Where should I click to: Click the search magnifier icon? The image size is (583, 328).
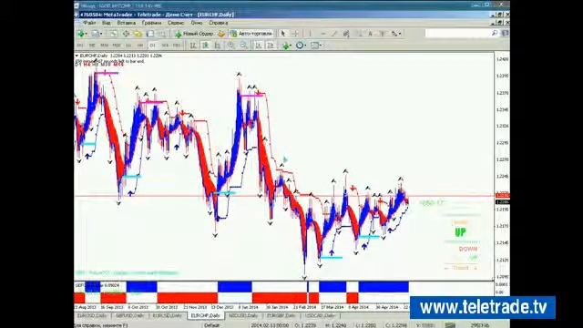(x=495, y=33)
